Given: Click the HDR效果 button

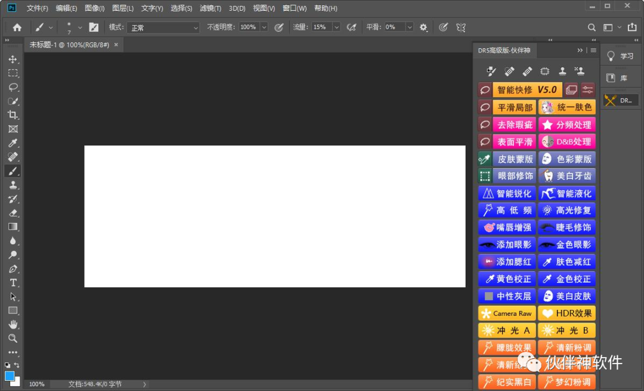Looking at the screenshot, I should click(567, 314).
